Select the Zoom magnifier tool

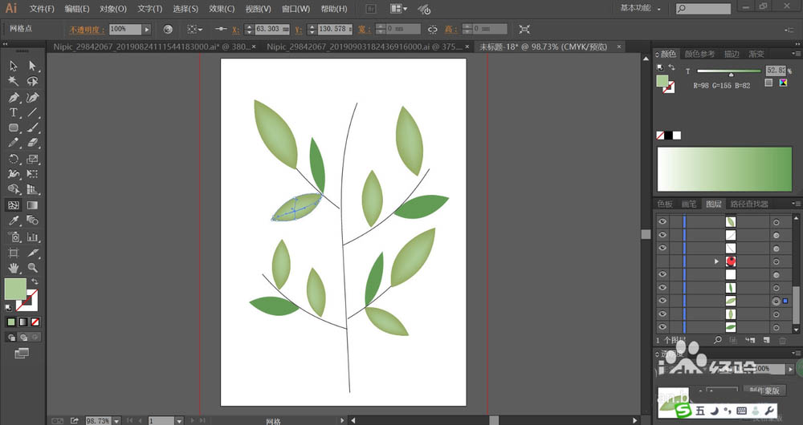[32, 268]
